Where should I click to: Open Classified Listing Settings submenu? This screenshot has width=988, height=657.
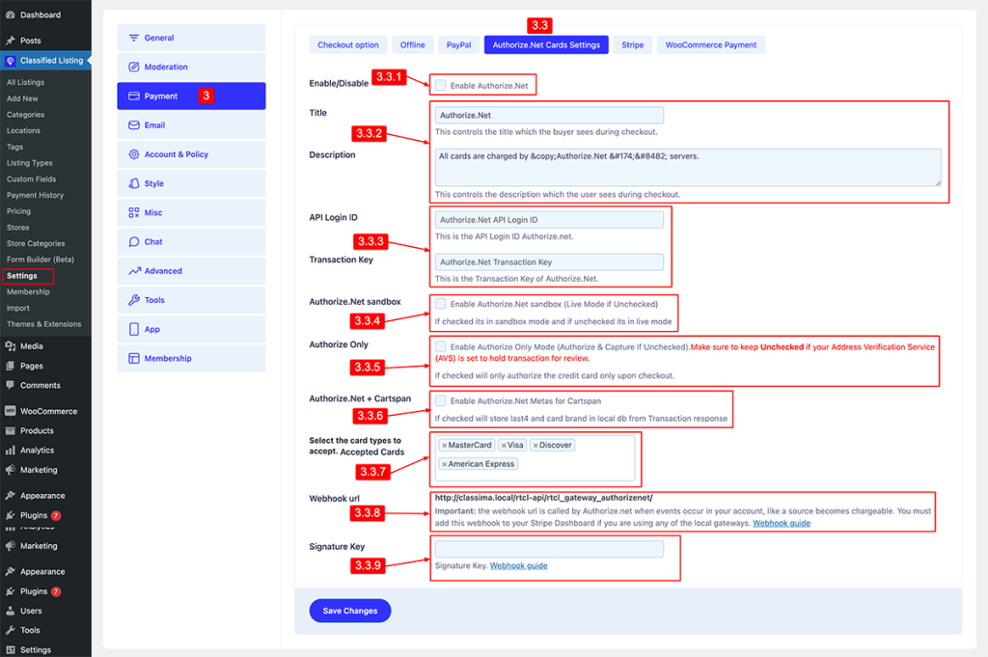click(22, 276)
